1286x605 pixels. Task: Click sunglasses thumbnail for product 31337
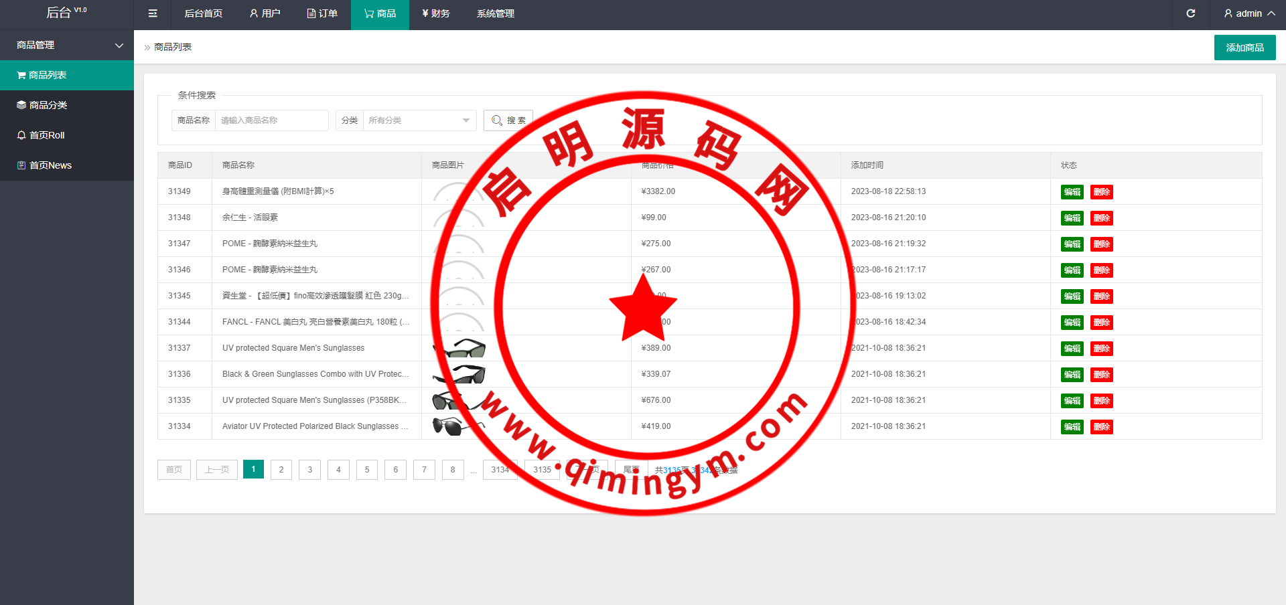tap(459, 348)
